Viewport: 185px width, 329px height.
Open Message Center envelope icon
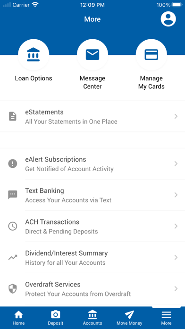coord(92,54)
